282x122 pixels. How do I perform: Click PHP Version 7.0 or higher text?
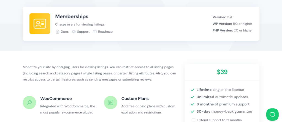[x=232, y=31]
